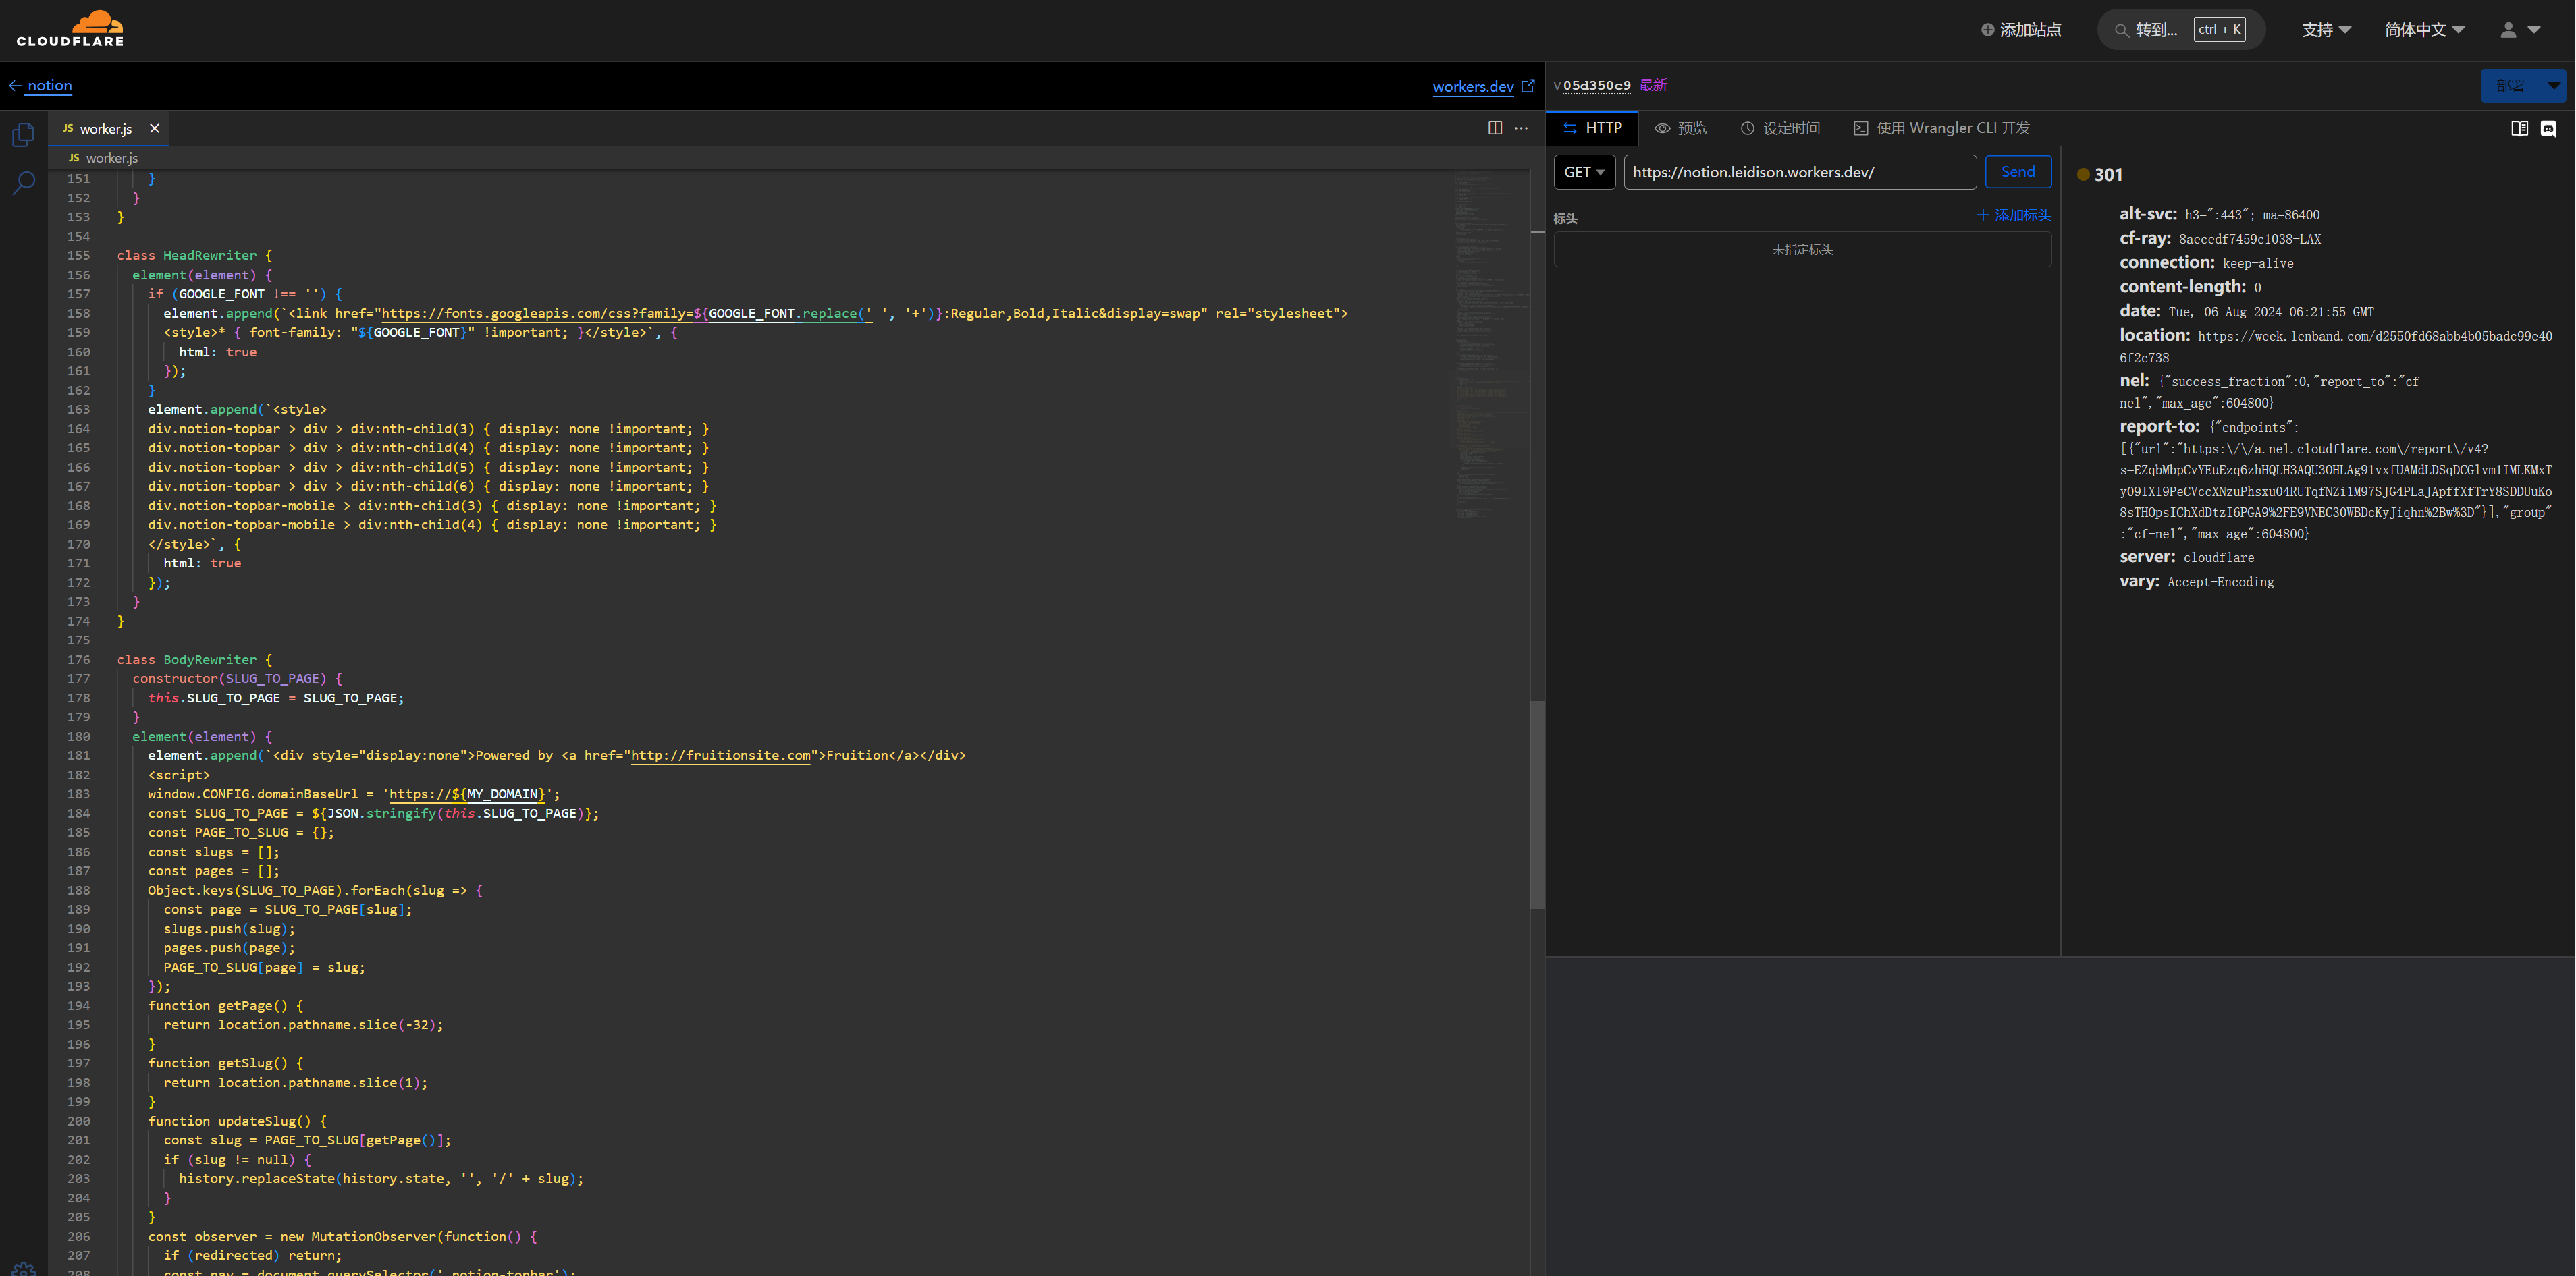Open the GET method dropdown
The height and width of the screenshot is (1276, 2576).
coord(1584,172)
